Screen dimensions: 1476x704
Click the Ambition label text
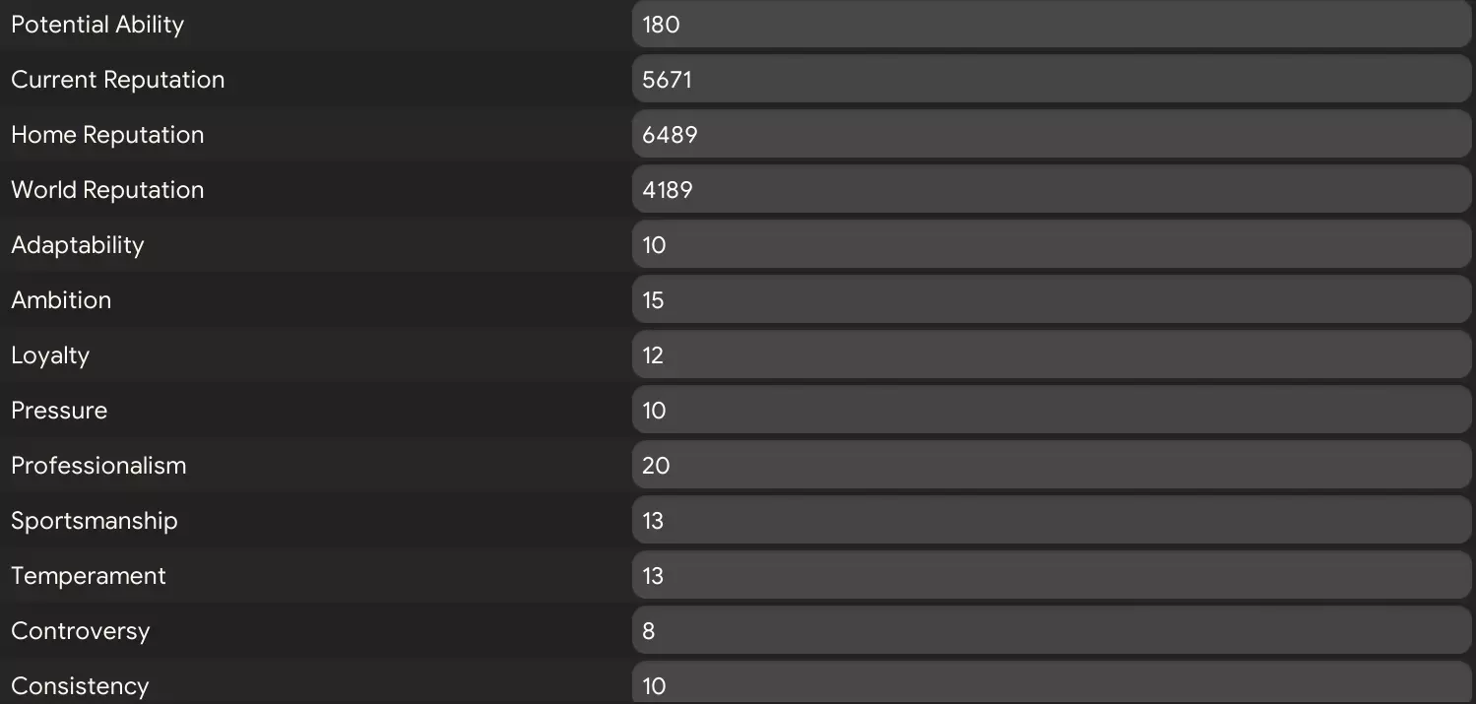pyautogui.click(x=61, y=300)
